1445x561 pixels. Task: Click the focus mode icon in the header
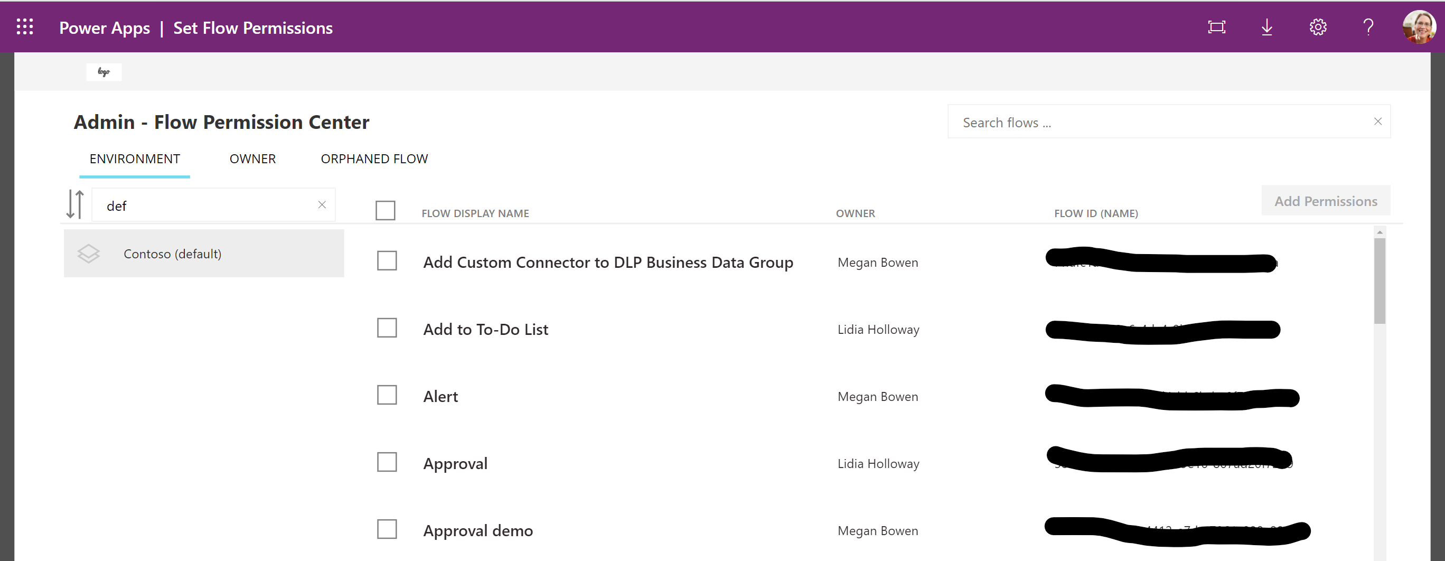tap(1216, 26)
